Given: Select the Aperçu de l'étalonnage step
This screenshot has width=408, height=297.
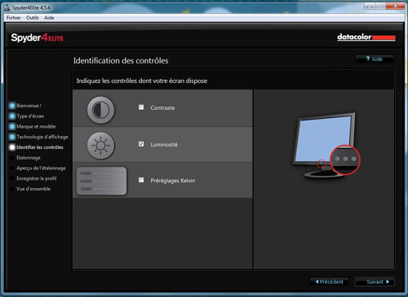Looking at the screenshot, I should (x=41, y=168).
